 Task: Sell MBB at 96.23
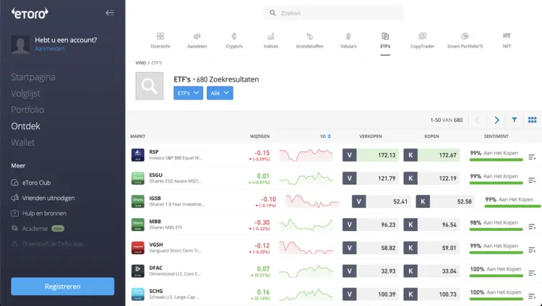click(x=371, y=224)
